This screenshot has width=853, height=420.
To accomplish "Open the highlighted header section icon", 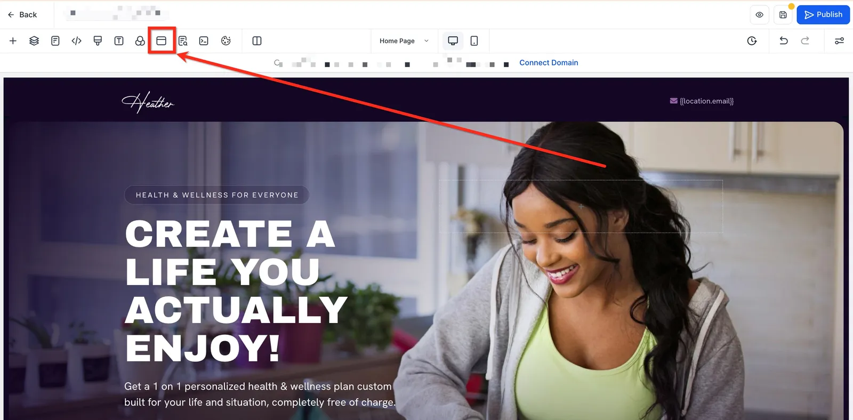I will [162, 41].
